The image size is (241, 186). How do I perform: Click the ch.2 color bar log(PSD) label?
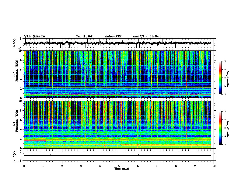(228, 129)
